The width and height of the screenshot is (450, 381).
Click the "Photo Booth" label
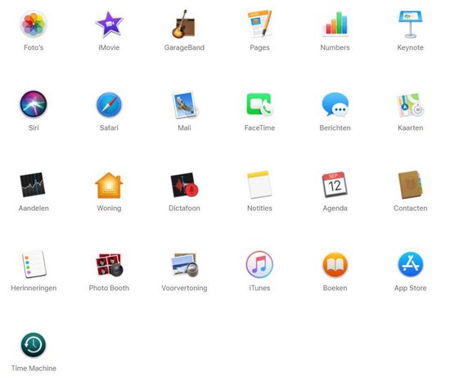[x=109, y=288]
